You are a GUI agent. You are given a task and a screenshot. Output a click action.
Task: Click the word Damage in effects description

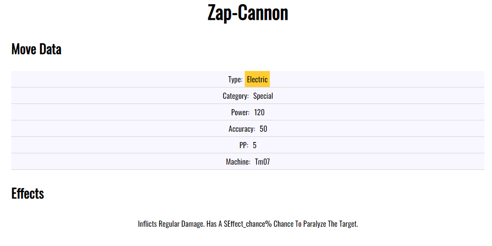[194, 224]
